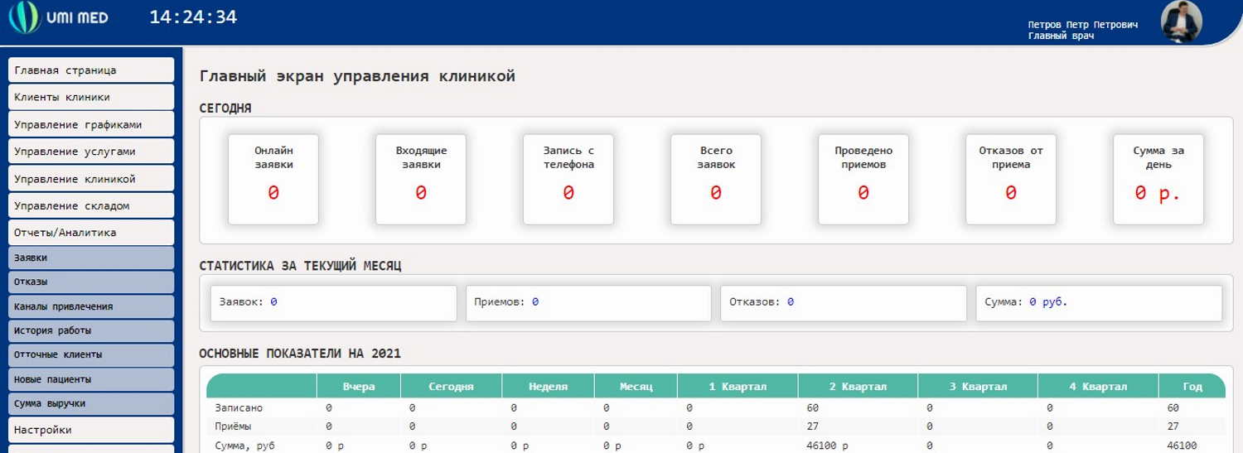
Task: Click the 2 Квартал column header
Action: (858, 386)
